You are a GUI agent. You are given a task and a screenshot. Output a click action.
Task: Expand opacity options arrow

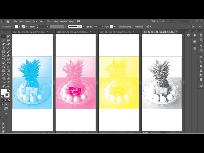(x=102, y=27)
